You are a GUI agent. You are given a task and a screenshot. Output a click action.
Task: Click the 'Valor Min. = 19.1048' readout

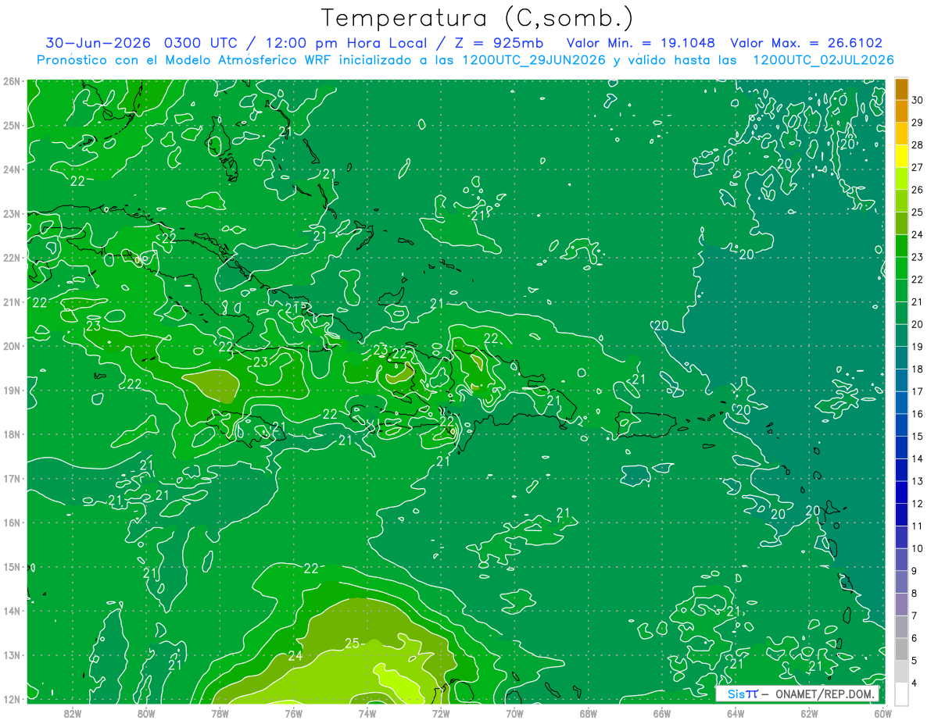[x=641, y=43]
